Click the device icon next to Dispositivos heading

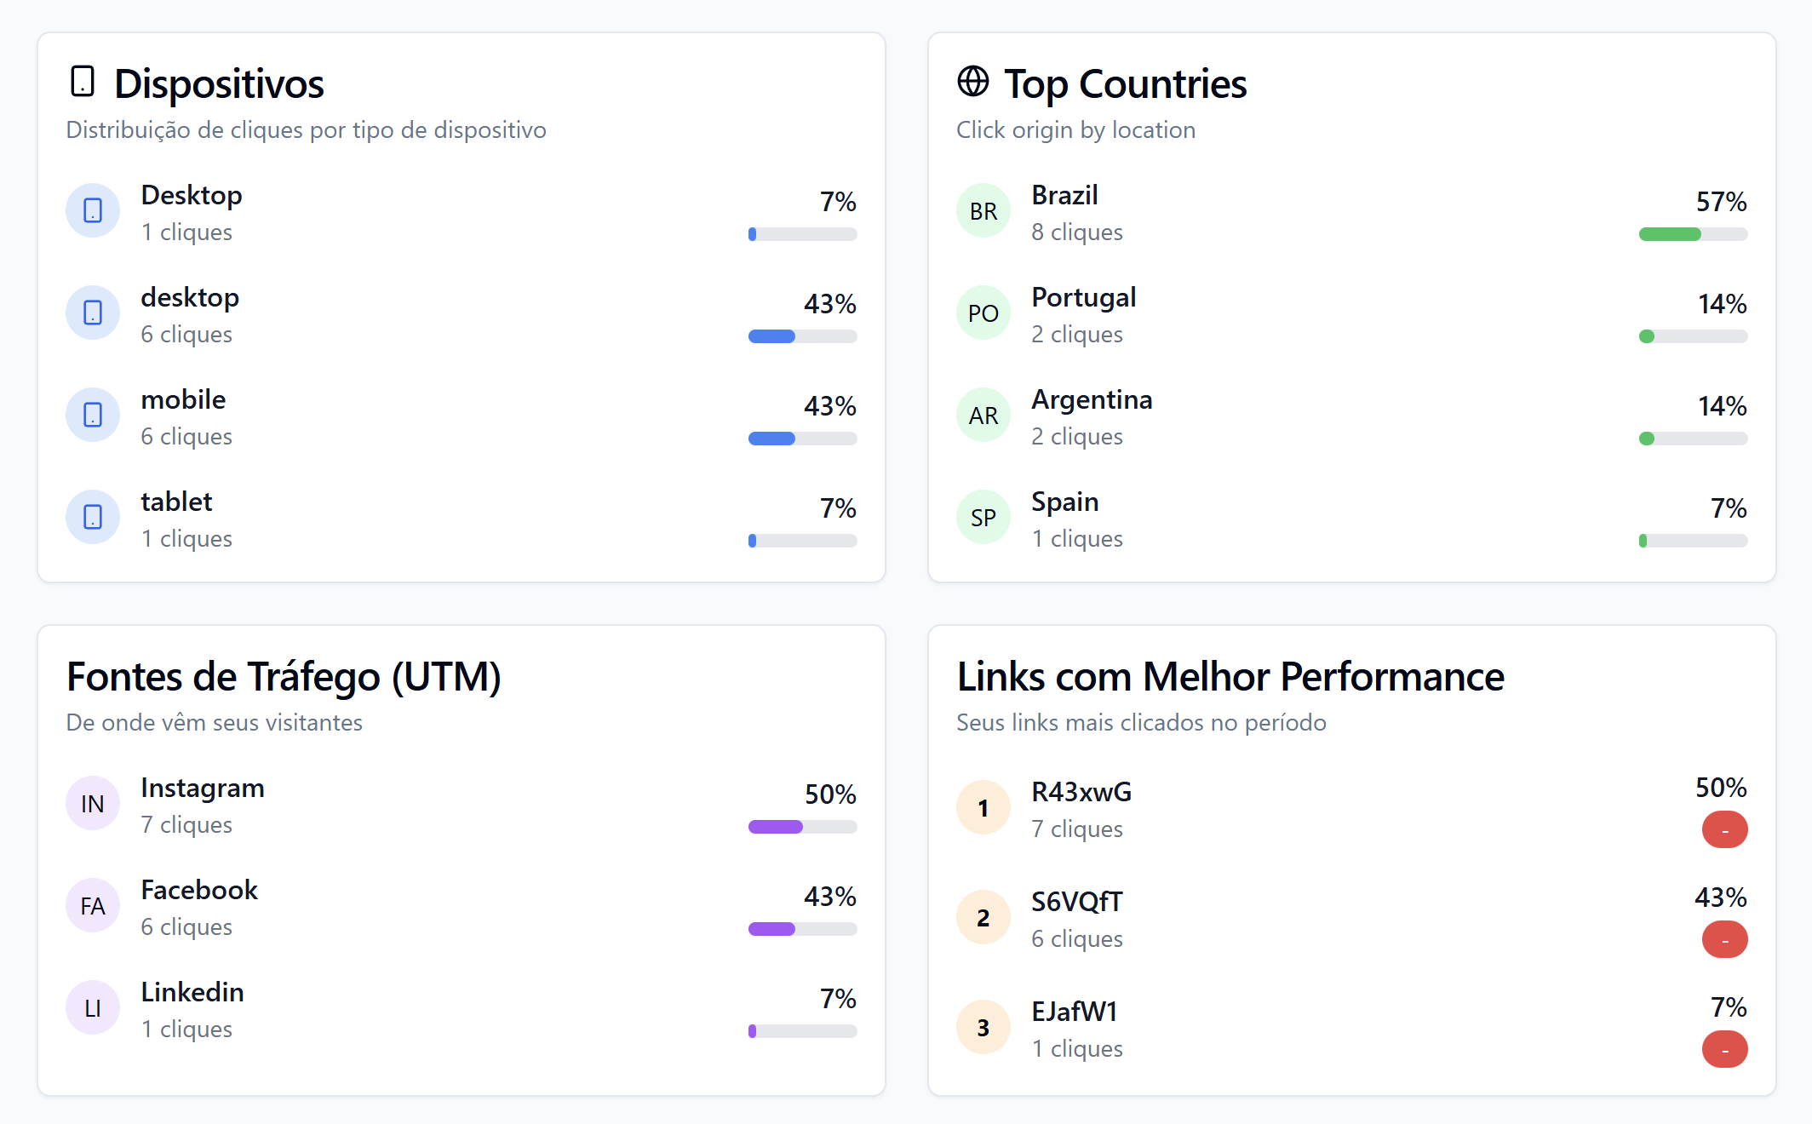pos(83,82)
